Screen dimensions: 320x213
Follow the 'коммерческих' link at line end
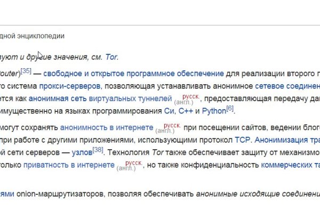point(290,166)
